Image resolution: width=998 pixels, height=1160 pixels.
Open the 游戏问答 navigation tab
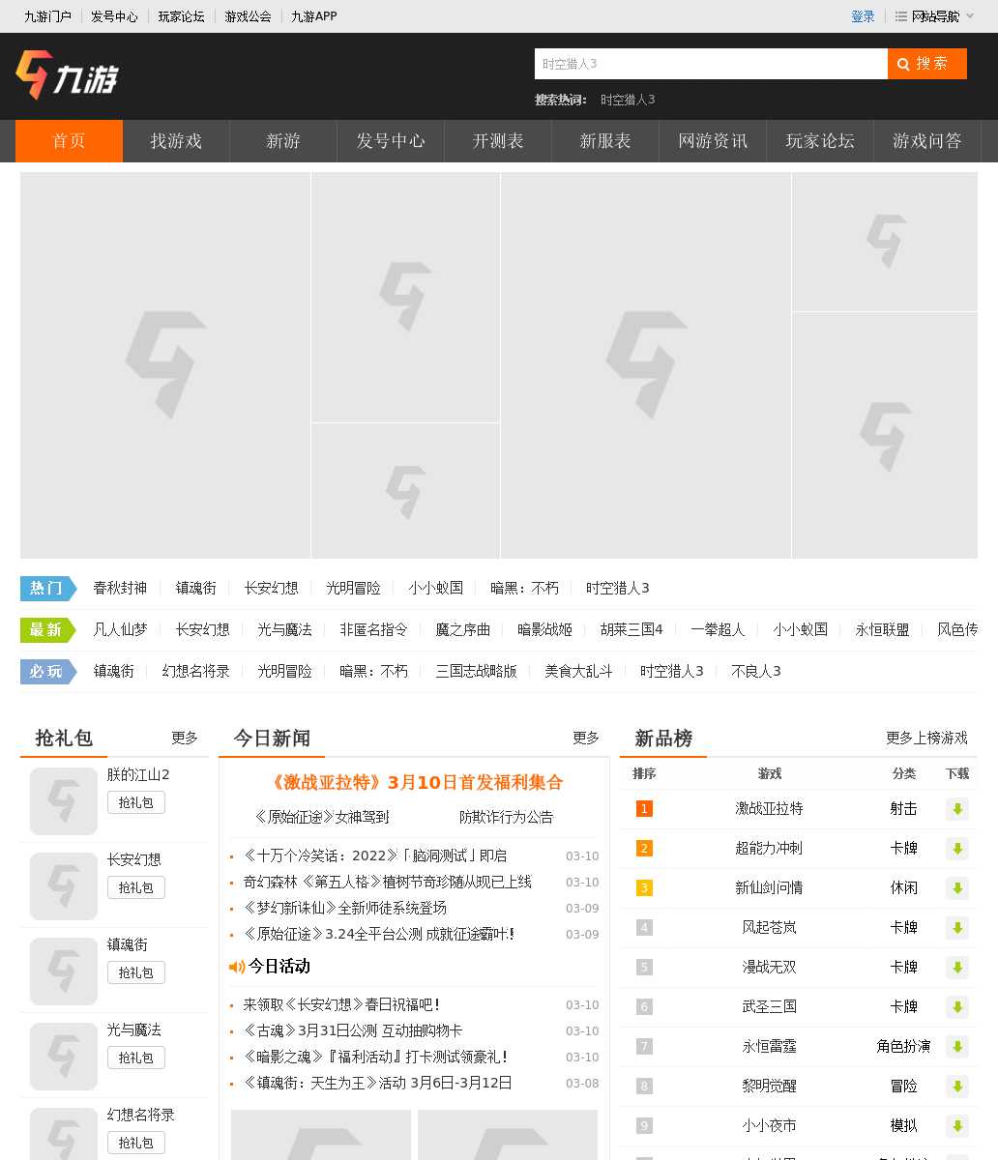[x=927, y=141]
